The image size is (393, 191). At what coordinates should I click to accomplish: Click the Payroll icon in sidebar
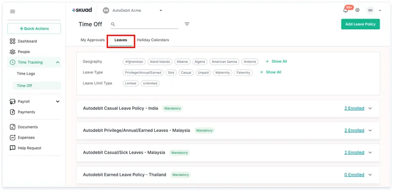[x=13, y=101]
